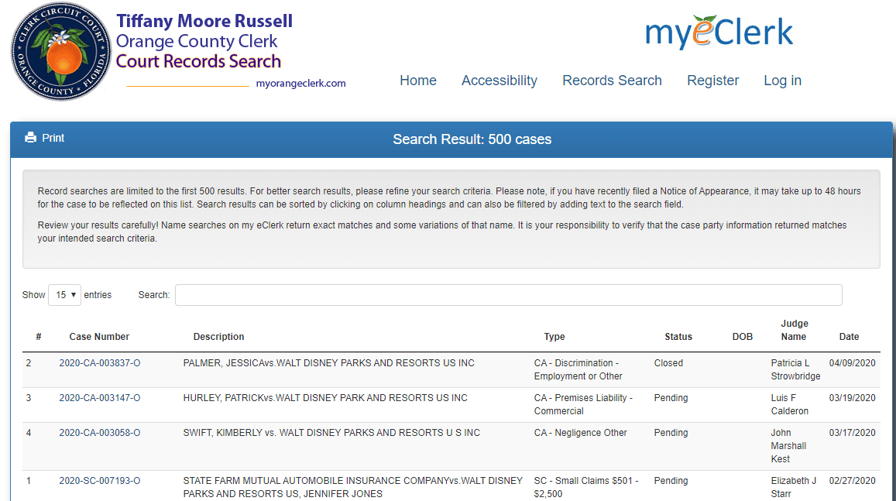The width and height of the screenshot is (896, 501).
Task: Click the date 03/19/2020
Action: pos(852,397)
